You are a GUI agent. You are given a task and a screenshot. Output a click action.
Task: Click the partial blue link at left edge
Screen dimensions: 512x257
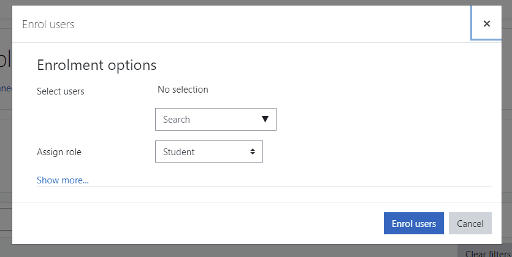pyautogui.click(x=6, y=88)
